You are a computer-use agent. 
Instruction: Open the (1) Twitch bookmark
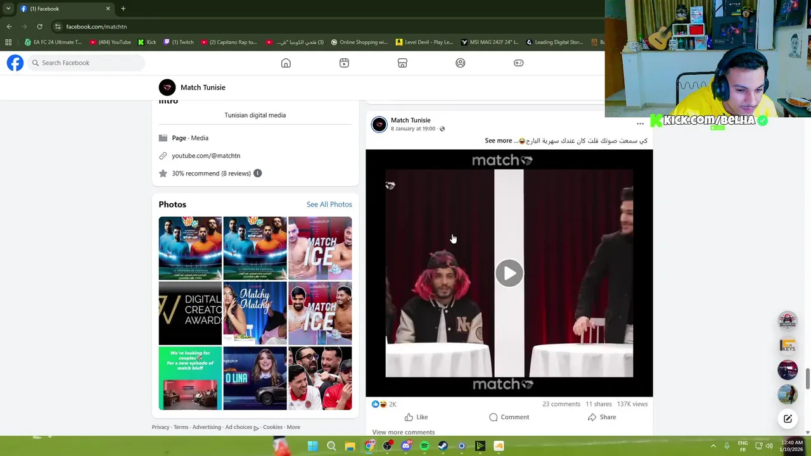tap(179, 42)
